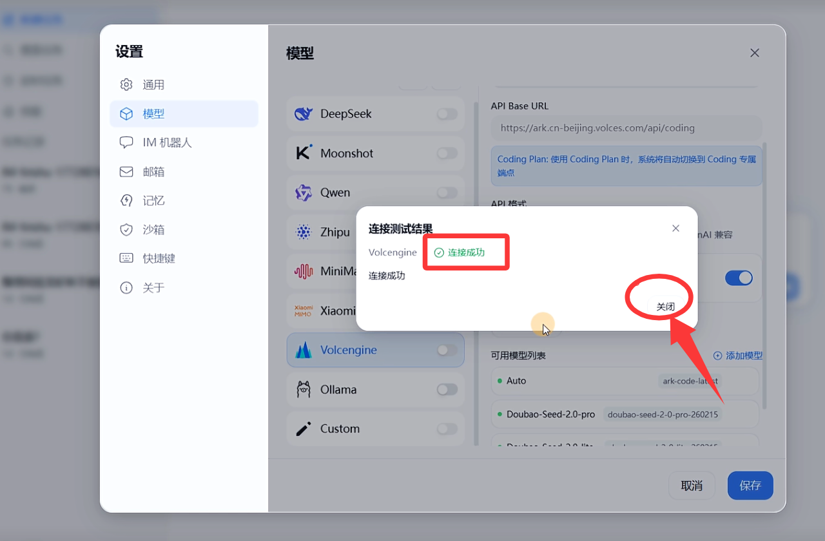Click 添加模型 to add a model
The image size is (825, 541).
738,356
